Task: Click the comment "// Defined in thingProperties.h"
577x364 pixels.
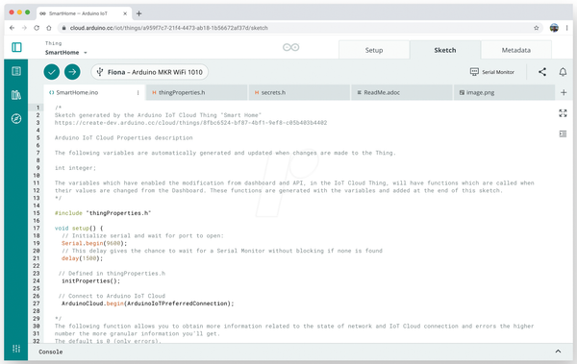Action: coord(112,273)
